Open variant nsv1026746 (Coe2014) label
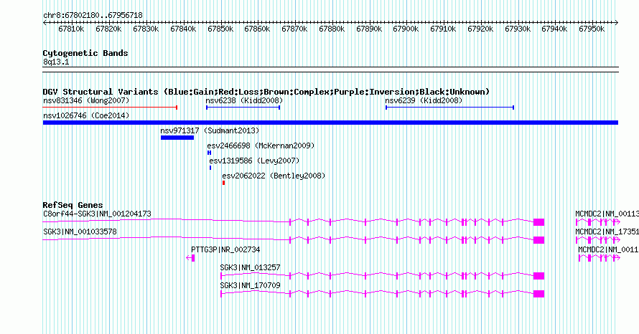 point(86,115)
